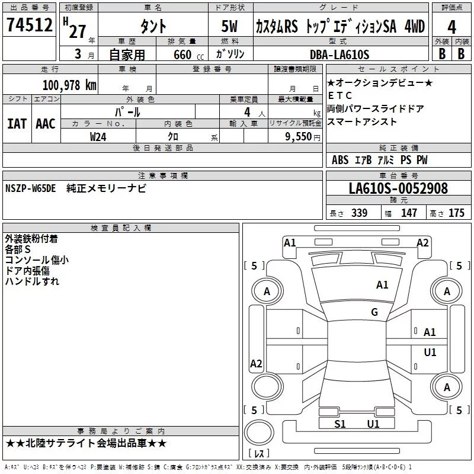The height and width of the screenshot is (474, 474).
Task: Click the spare tire circle icon
Action: pos(259,433)
